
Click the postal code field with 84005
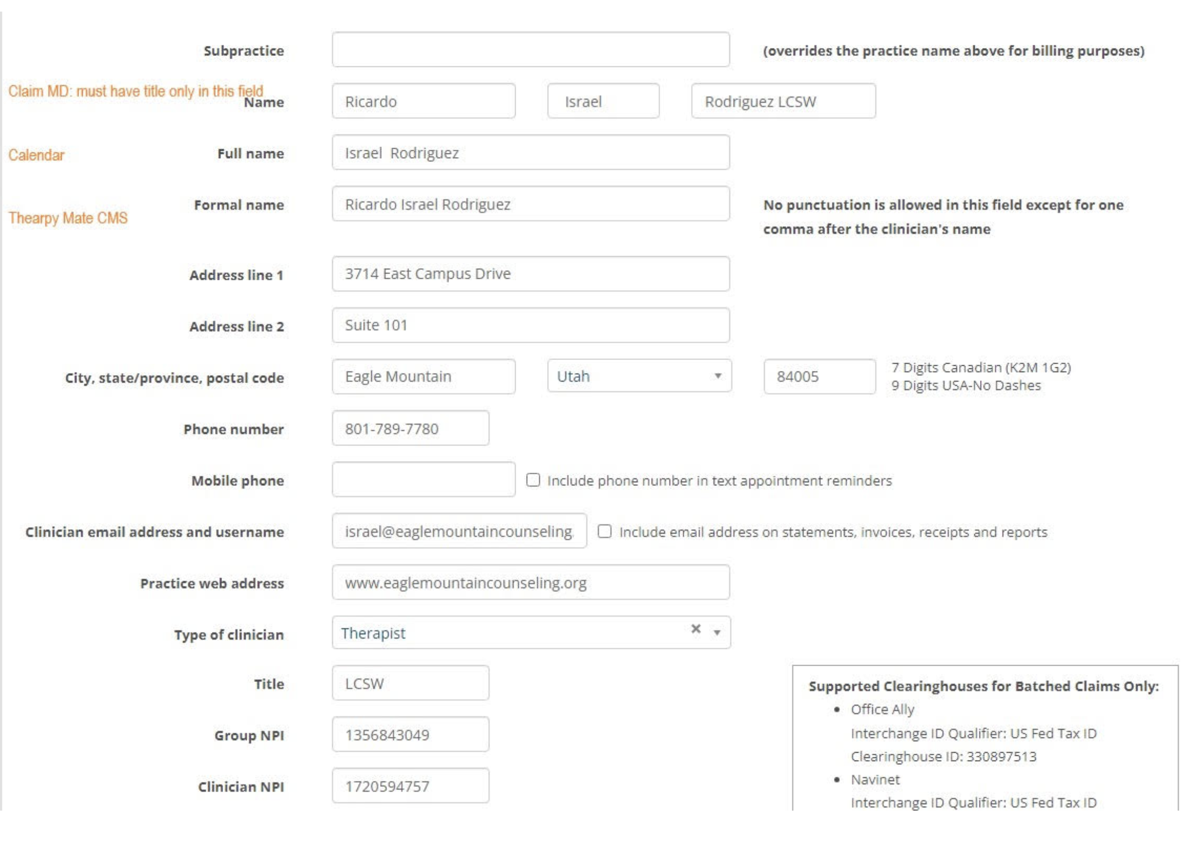point(819,376)
